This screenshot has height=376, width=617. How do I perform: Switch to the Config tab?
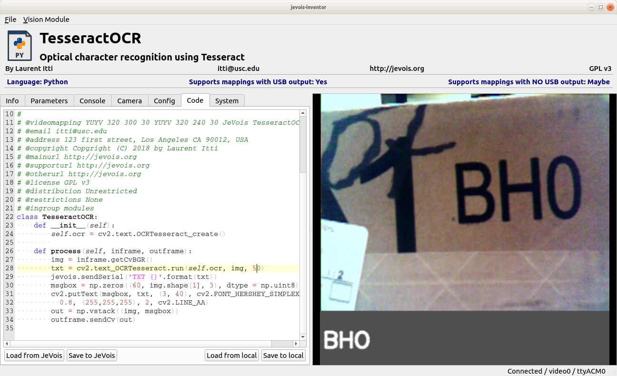[164, 100]
